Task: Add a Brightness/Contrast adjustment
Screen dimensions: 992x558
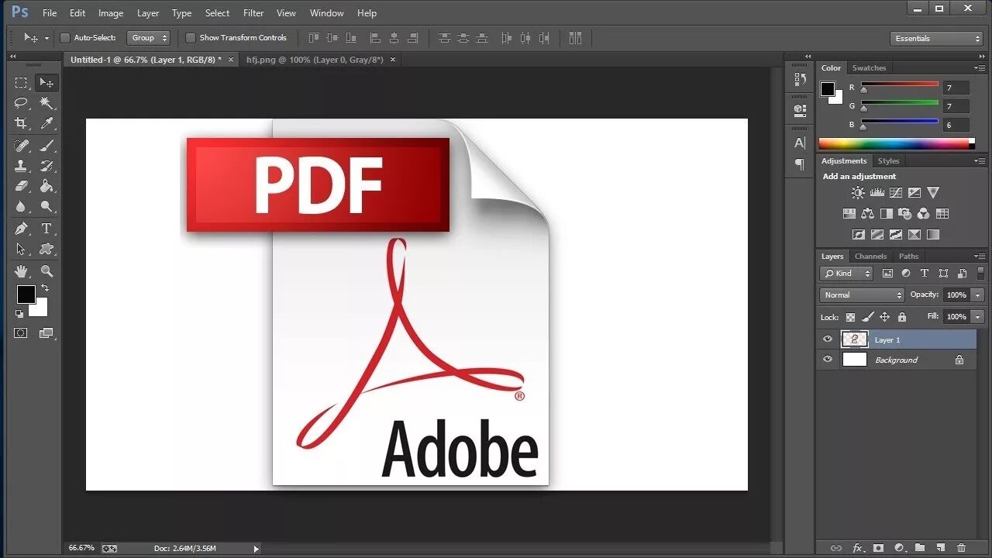Action: [858, 193]
